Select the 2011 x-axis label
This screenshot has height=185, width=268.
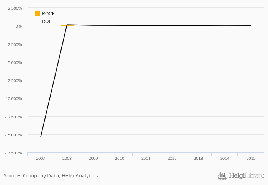[146, 158]
